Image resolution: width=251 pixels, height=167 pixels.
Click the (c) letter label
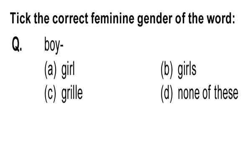coord(51,94)
